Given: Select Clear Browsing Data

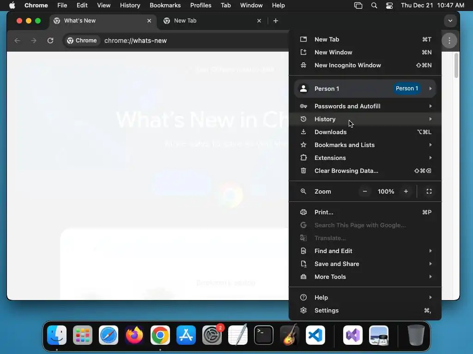Looking at the screenshot, I should (x=365, y=171).
